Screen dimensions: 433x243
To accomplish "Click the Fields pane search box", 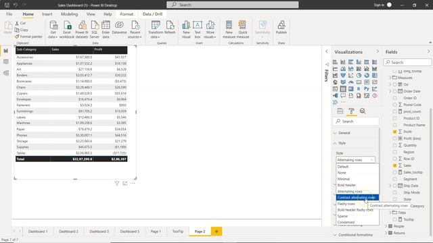I will [x=407, y=62].
